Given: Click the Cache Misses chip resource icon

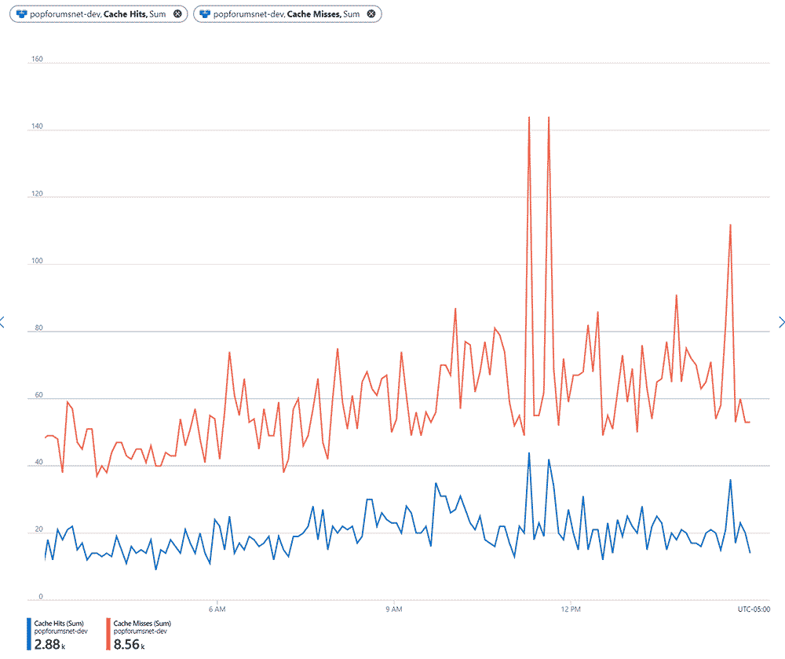Looking at the screenshot, I should click(x=206, y=14).
